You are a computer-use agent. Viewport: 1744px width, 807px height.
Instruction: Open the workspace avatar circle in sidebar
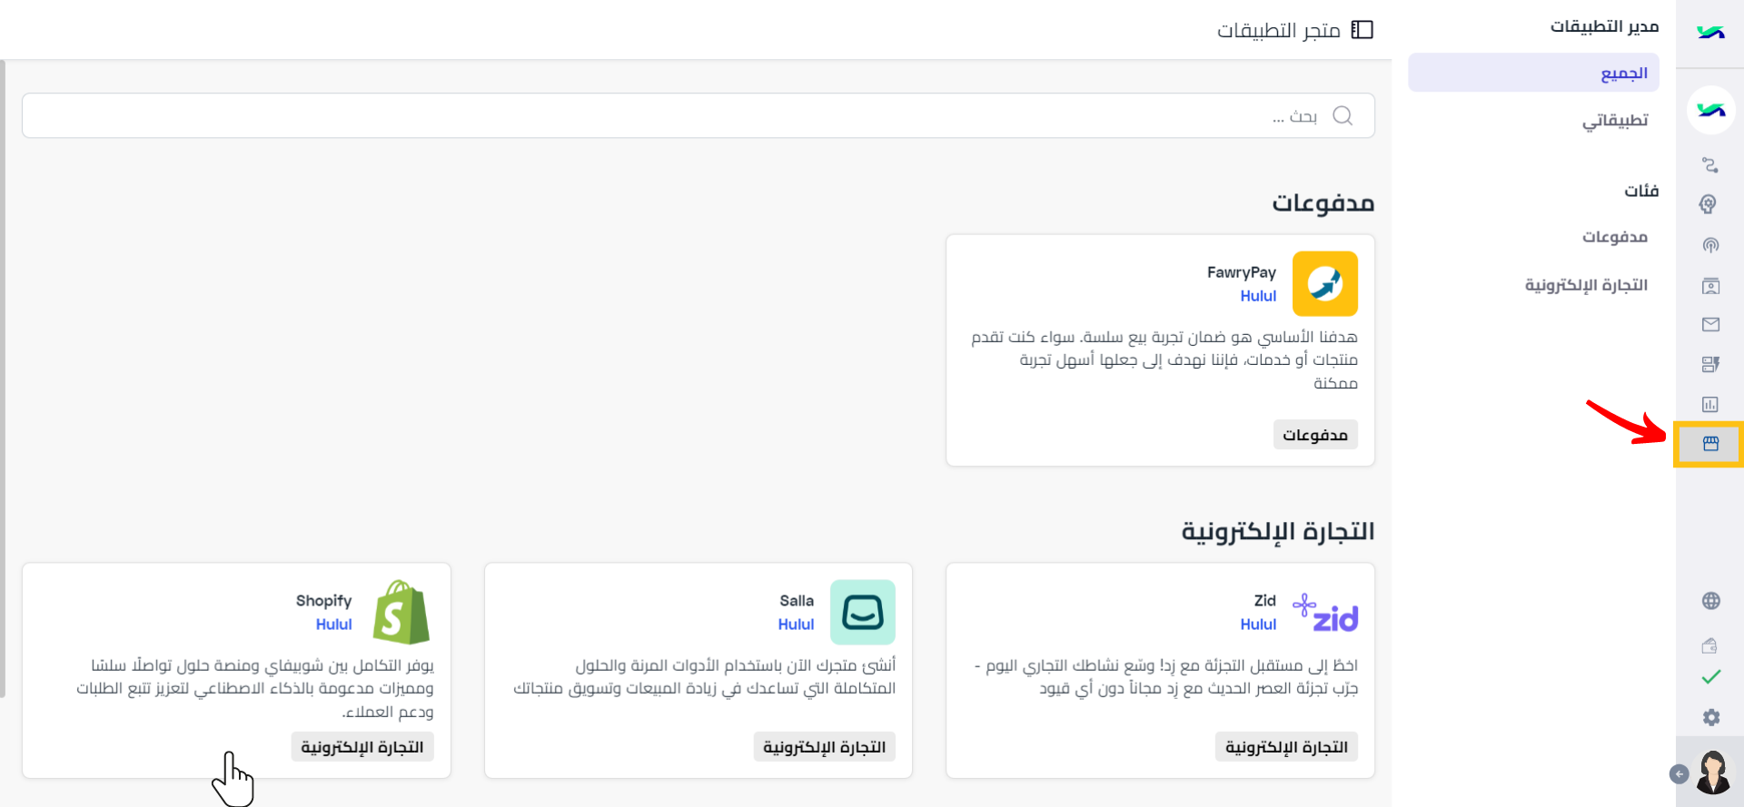coord(1710,110)
